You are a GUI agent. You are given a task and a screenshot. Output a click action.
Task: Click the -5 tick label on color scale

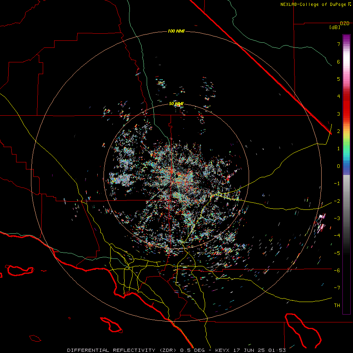tap(337, 253)
